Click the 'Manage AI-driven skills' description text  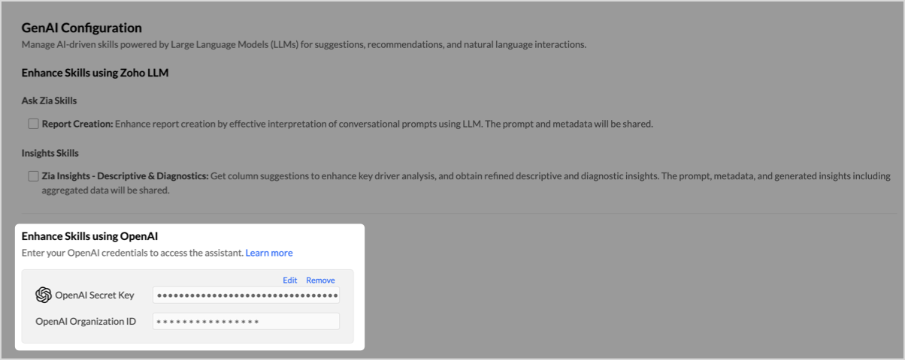pyautogui.click(x=304, y=44)
